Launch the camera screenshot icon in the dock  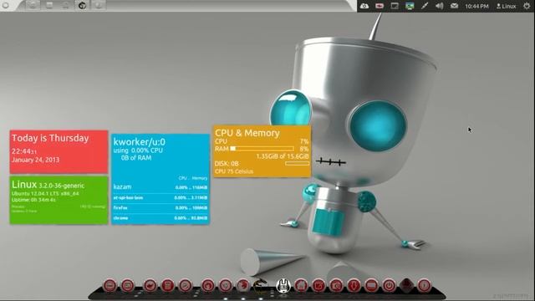pyautogui.click(x=336, y=285)
